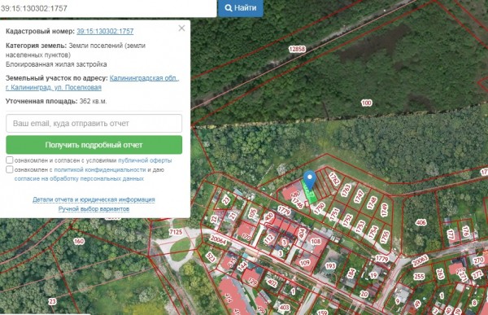
Task: Open публичной оферты link
Action: (145, 160)
